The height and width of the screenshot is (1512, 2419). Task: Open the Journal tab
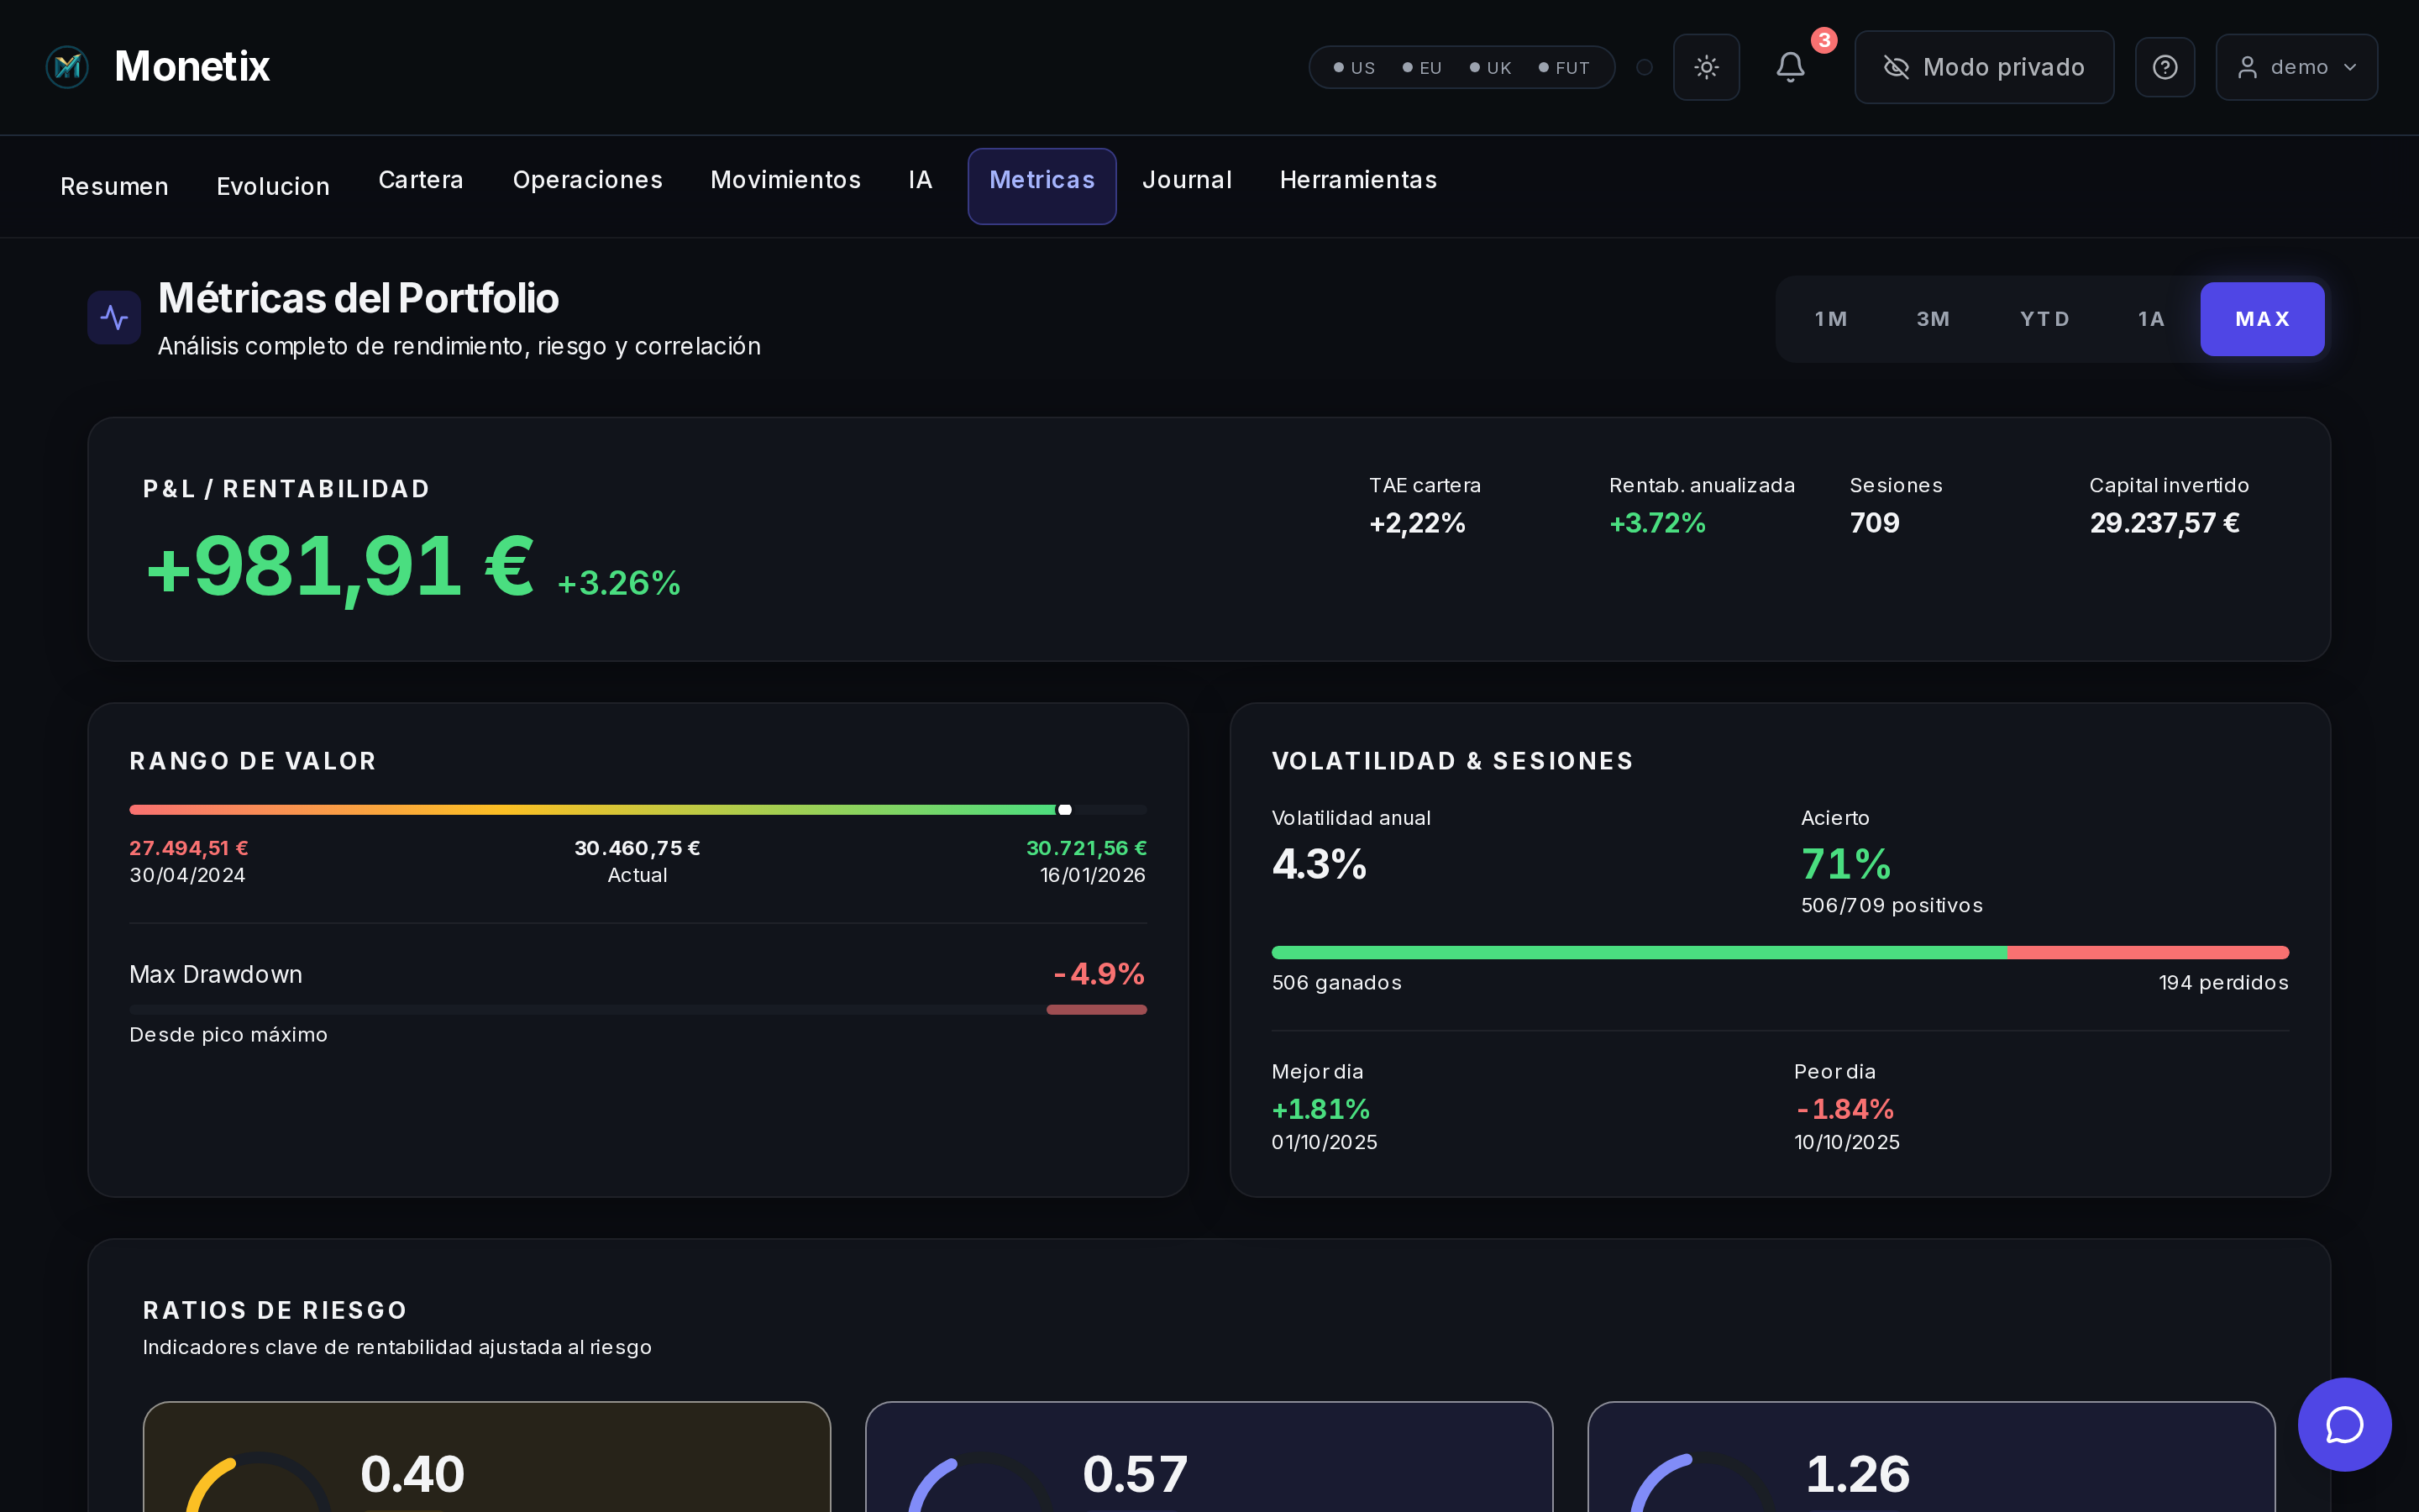(x=1187, y=180)
